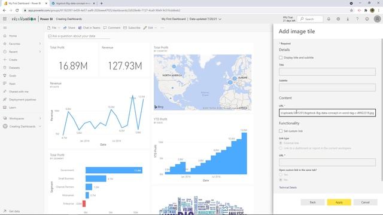Click the Creating Dashboards breadcrumb

click(69, 19)
